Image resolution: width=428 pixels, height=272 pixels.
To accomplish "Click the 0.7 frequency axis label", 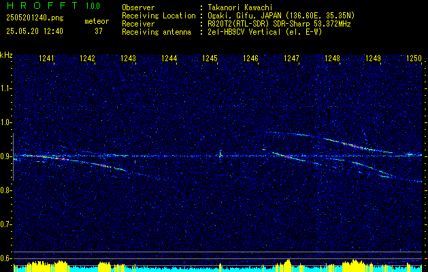I will pos(6,224).
